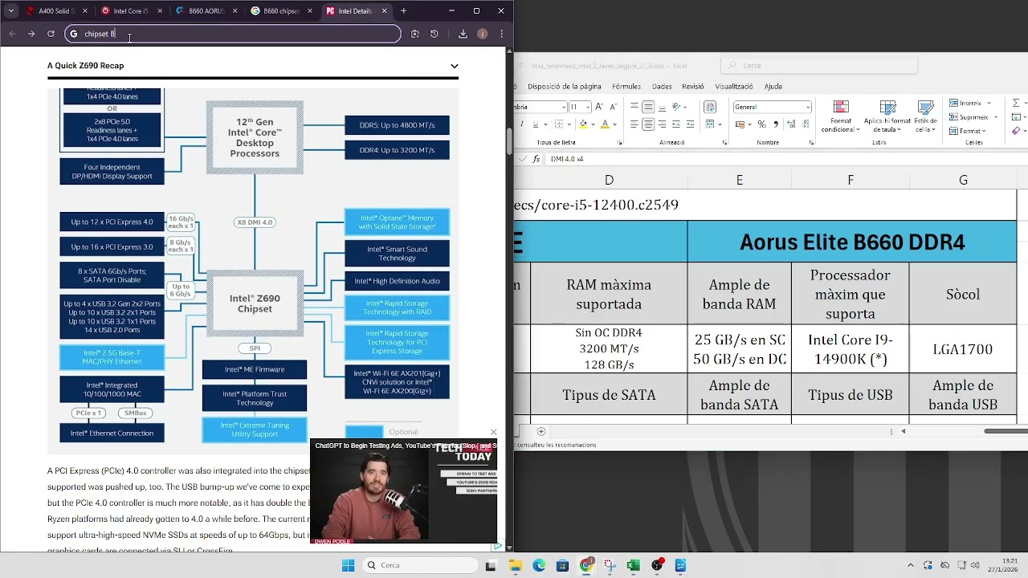This screenshot has height=578, width=1028.
Task: Open Aplica-hi format de taula
Action: 887,116
